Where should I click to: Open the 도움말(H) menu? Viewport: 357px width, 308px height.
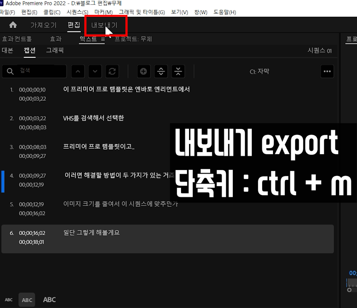point(225,12)
